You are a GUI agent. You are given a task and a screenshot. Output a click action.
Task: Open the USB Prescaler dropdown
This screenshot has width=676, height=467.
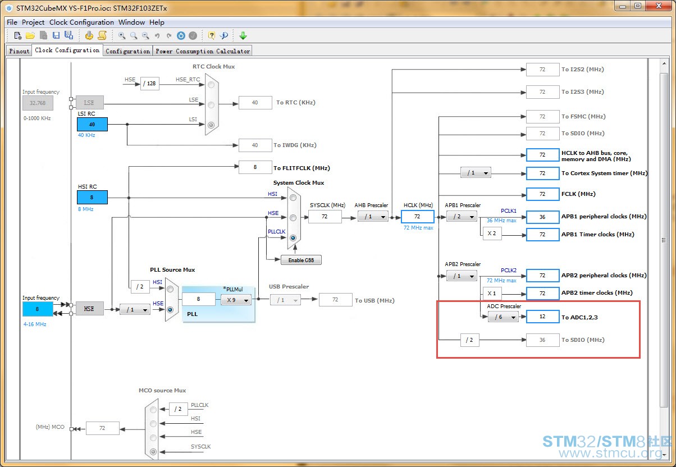[x=285, y=300]
